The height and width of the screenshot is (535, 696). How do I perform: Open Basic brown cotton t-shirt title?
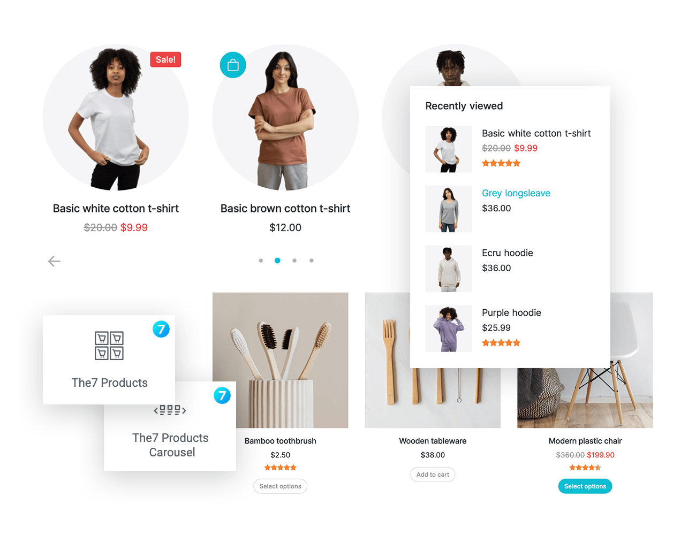pos(285,209)
